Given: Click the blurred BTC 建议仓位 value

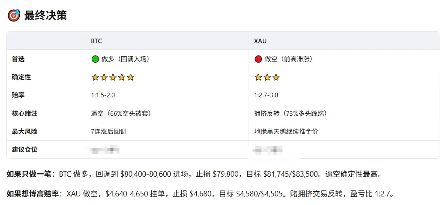Looking at the screenshot, I should pyautogui.click(x=104, y=150).
